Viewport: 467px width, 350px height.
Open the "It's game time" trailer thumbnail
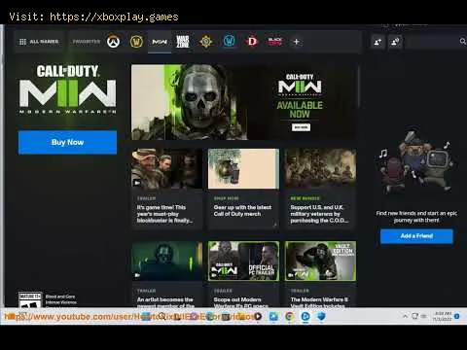click(167, 168)
